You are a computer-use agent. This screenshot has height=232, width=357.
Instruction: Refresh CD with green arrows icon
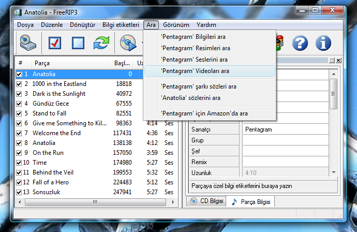(101, 42)
